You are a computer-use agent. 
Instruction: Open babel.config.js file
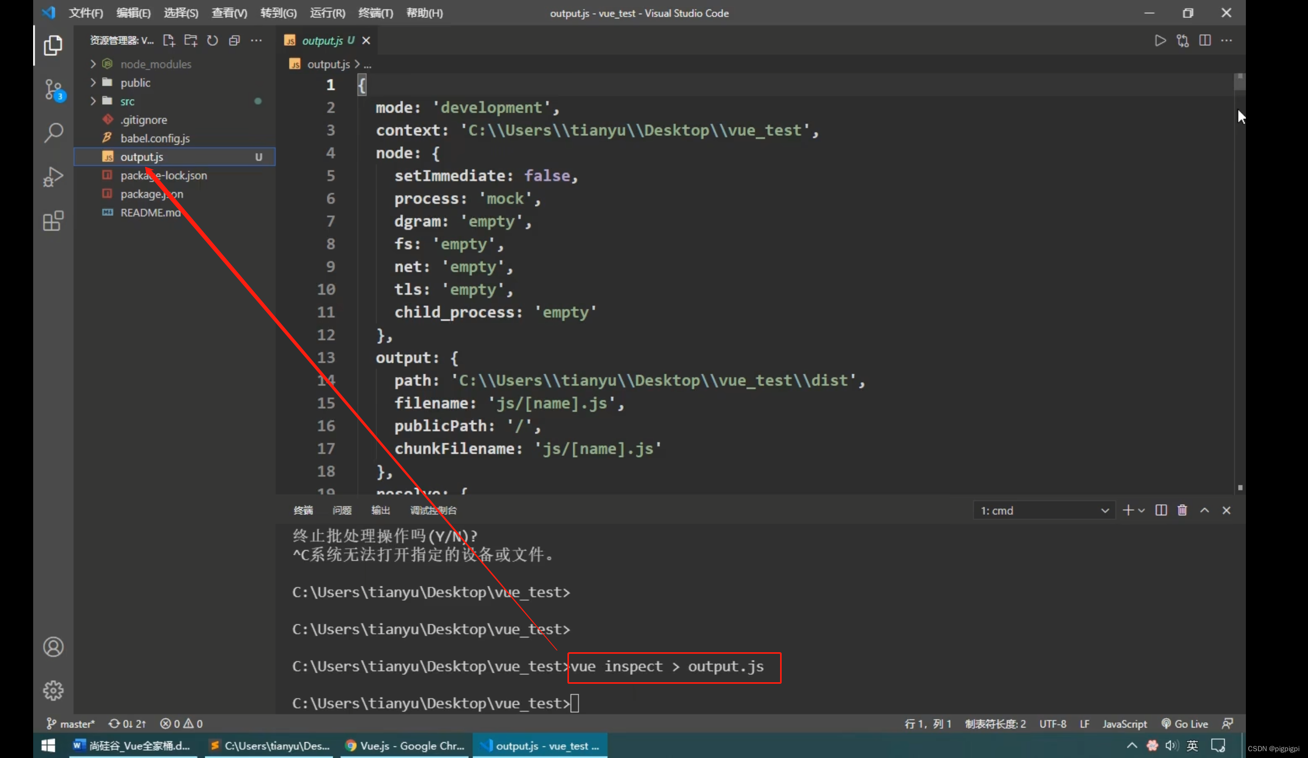click(x=155, y=138)
